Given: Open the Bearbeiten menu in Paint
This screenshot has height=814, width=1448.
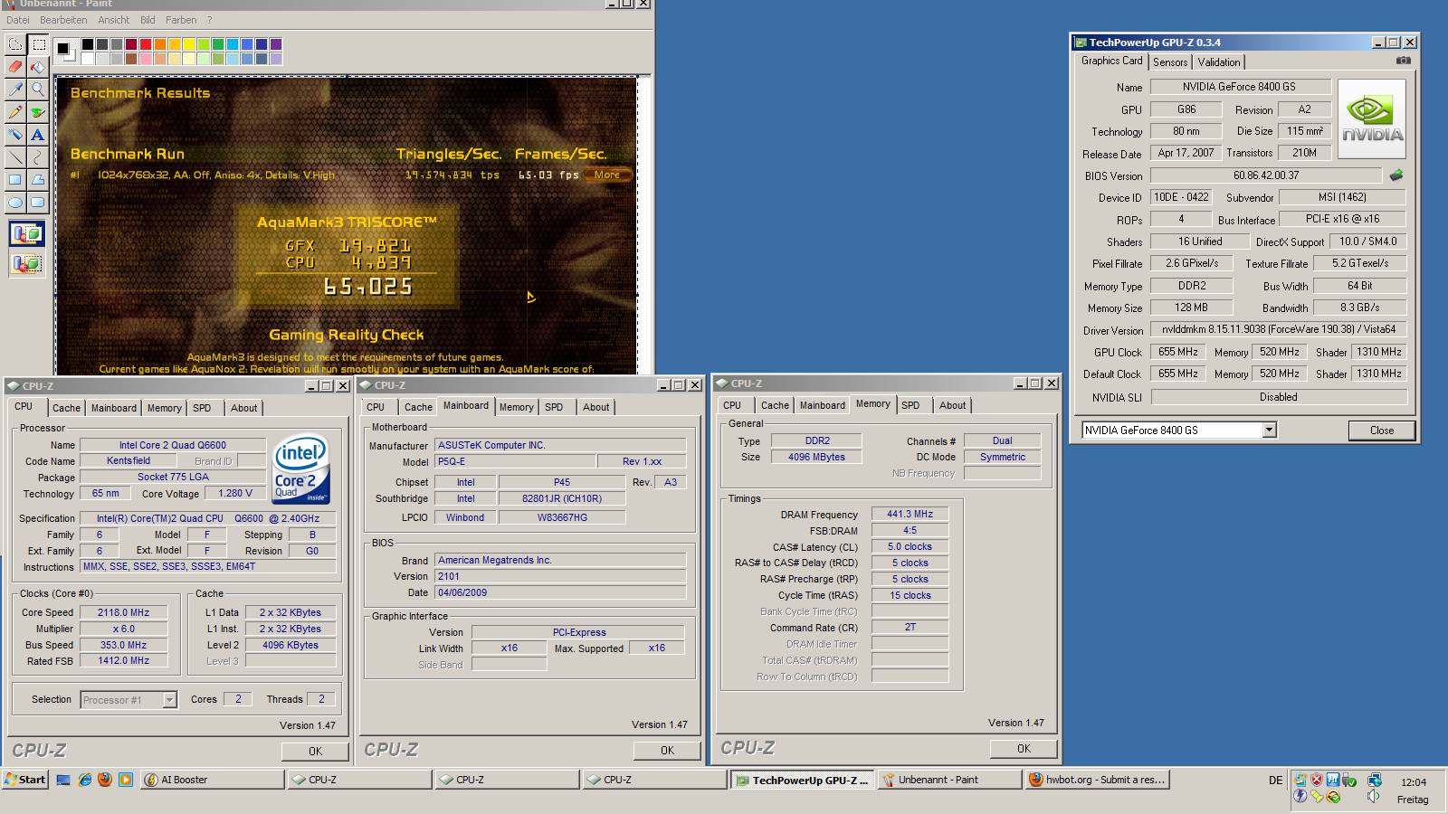Looking at the screenshot, I should pyautogui.click(x=63, y=20).
